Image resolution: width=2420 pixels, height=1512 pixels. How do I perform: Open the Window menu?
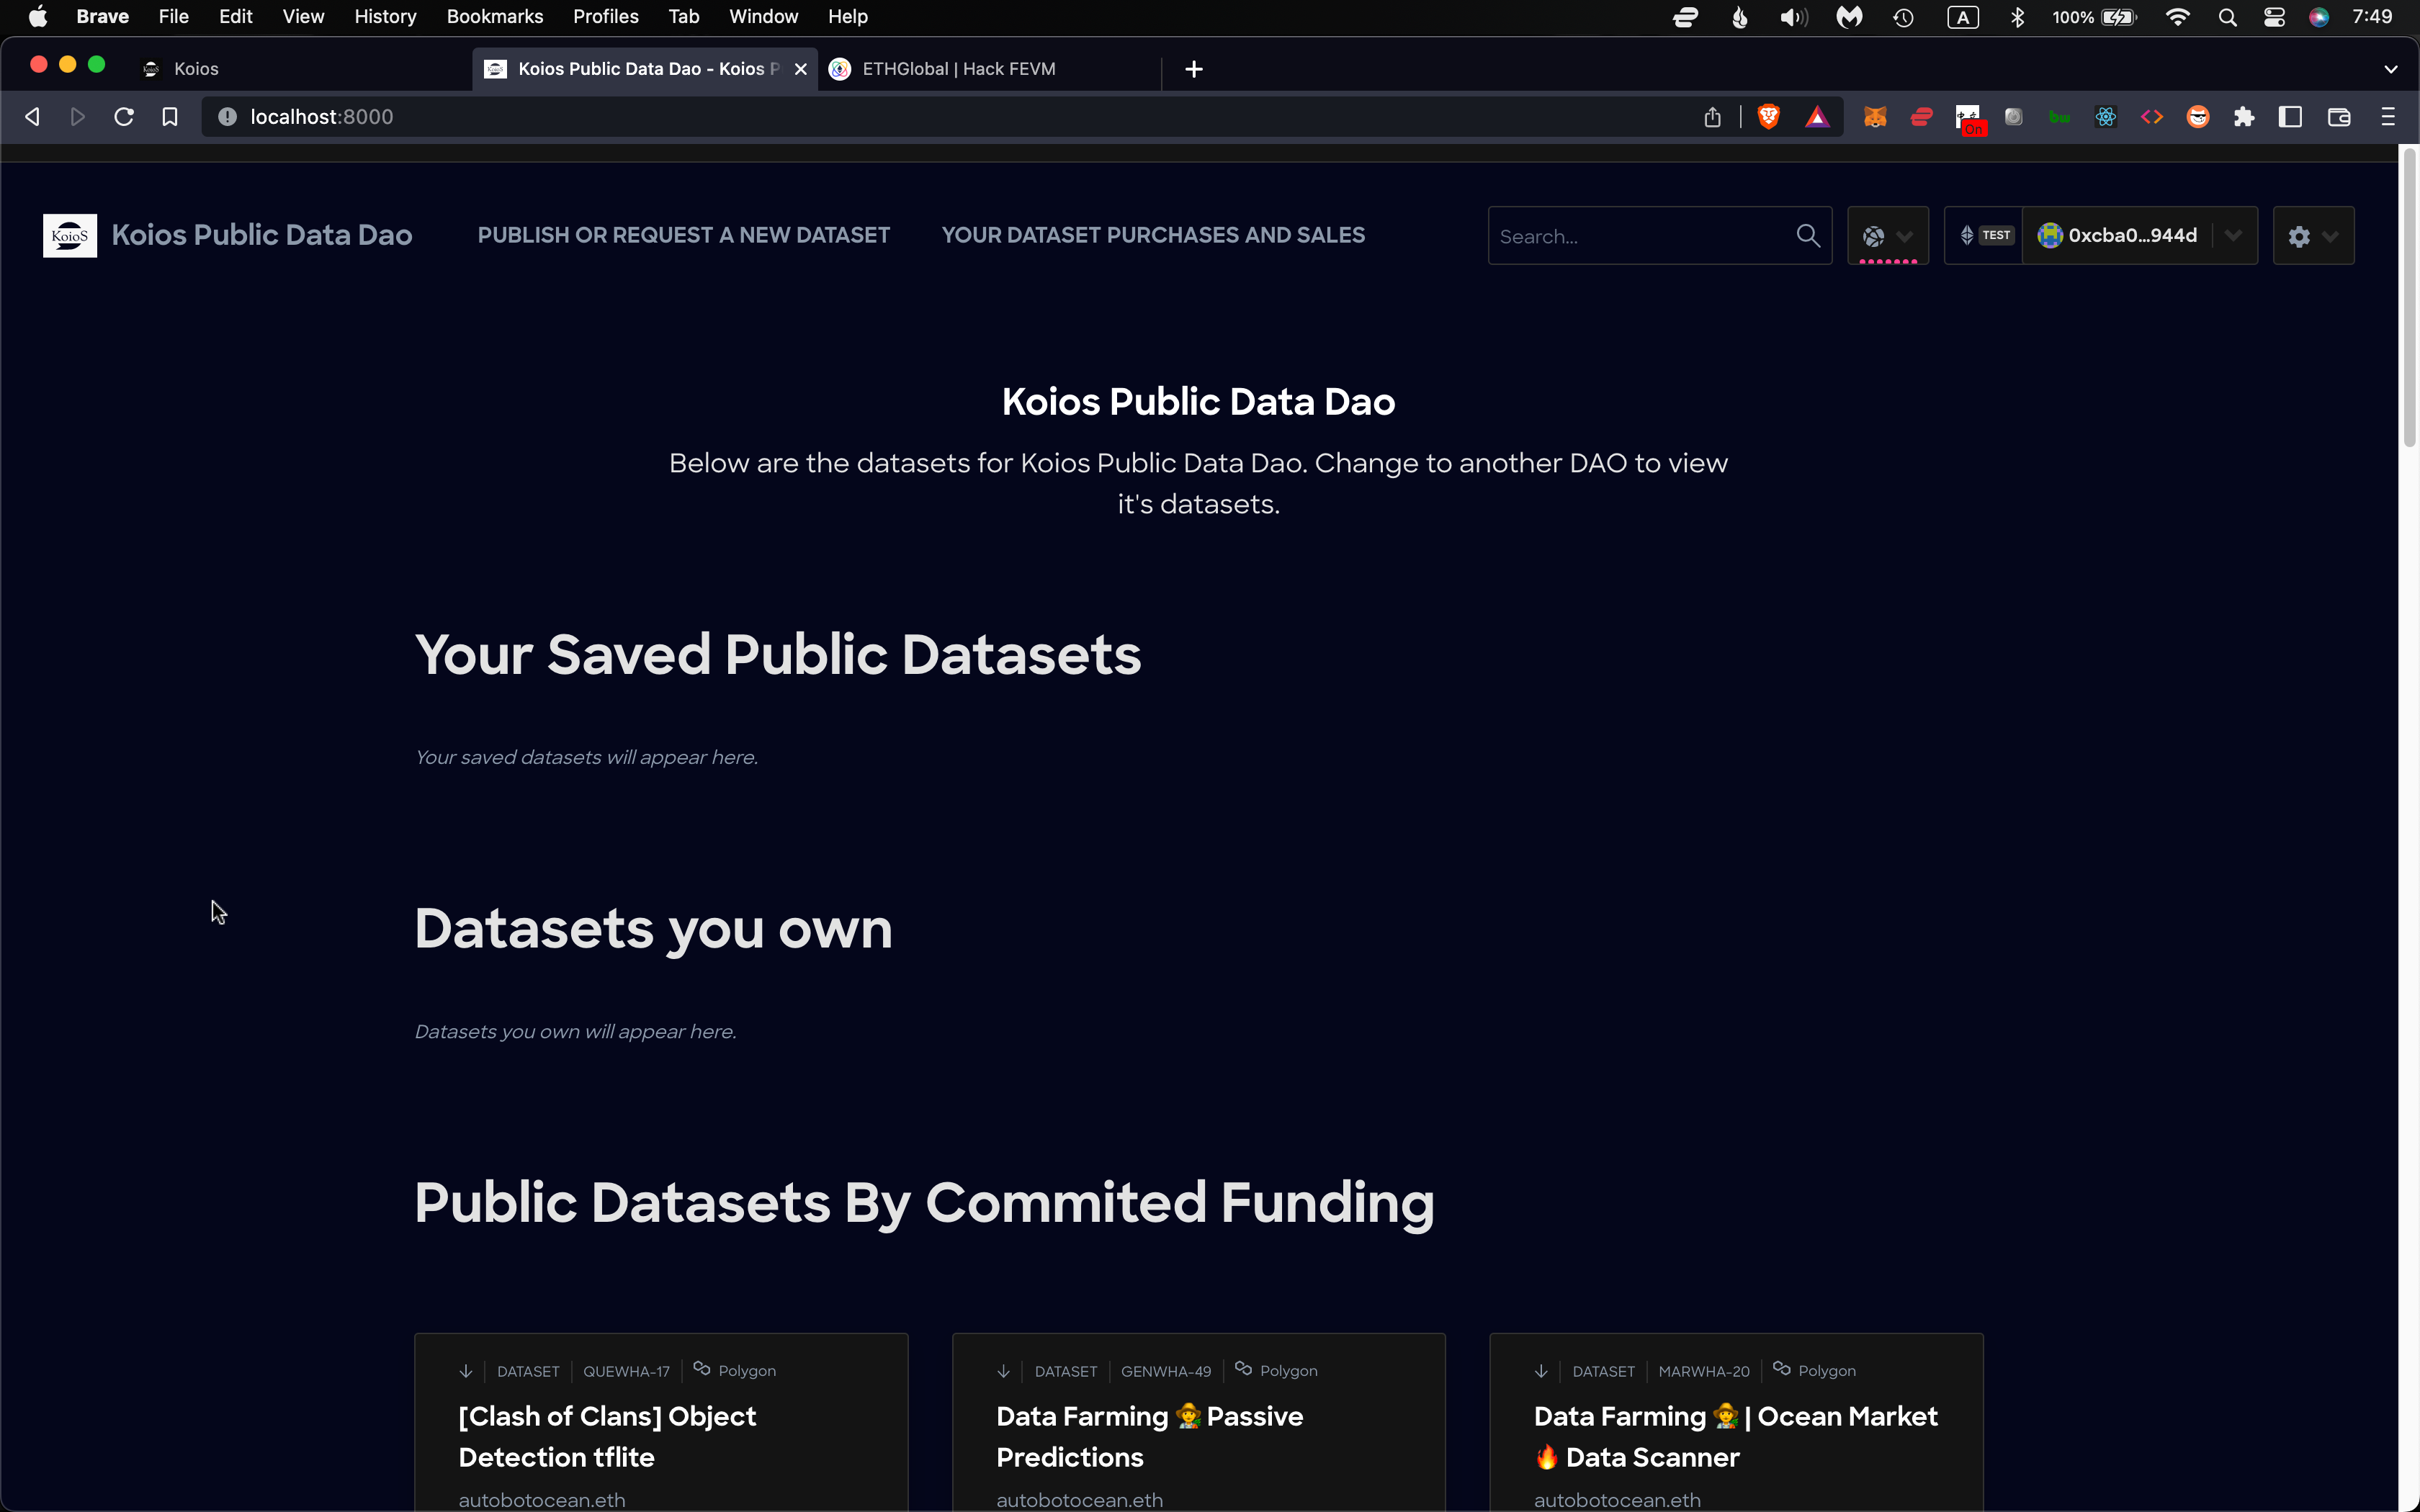pyautogui.click(x=763, y=17)
